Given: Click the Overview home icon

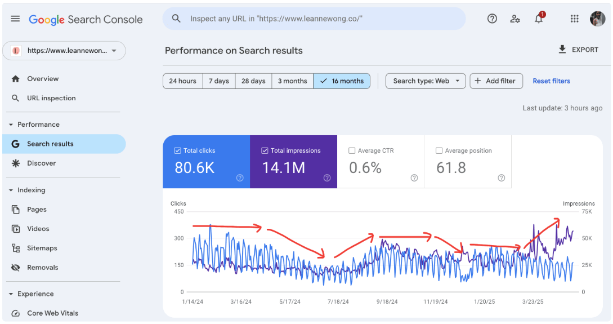Looking at the screenshot, I should coord(16,79).
